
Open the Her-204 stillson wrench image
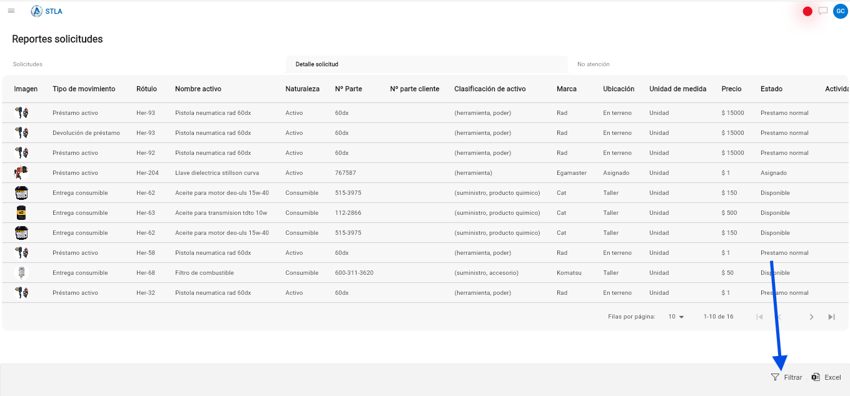point(21,172)
